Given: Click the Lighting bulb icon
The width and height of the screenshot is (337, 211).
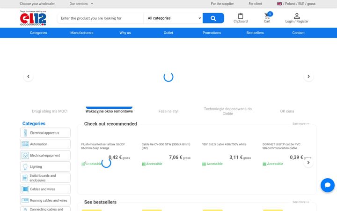Looking at the screenshot, I should (25, 166).
